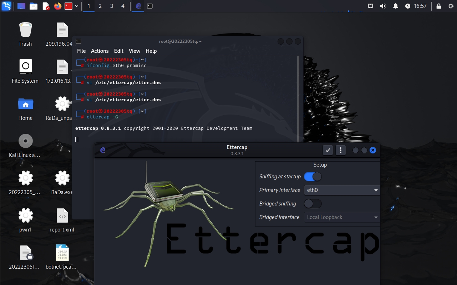Open the text editor icon in the panel

click(x=46, y=6)
